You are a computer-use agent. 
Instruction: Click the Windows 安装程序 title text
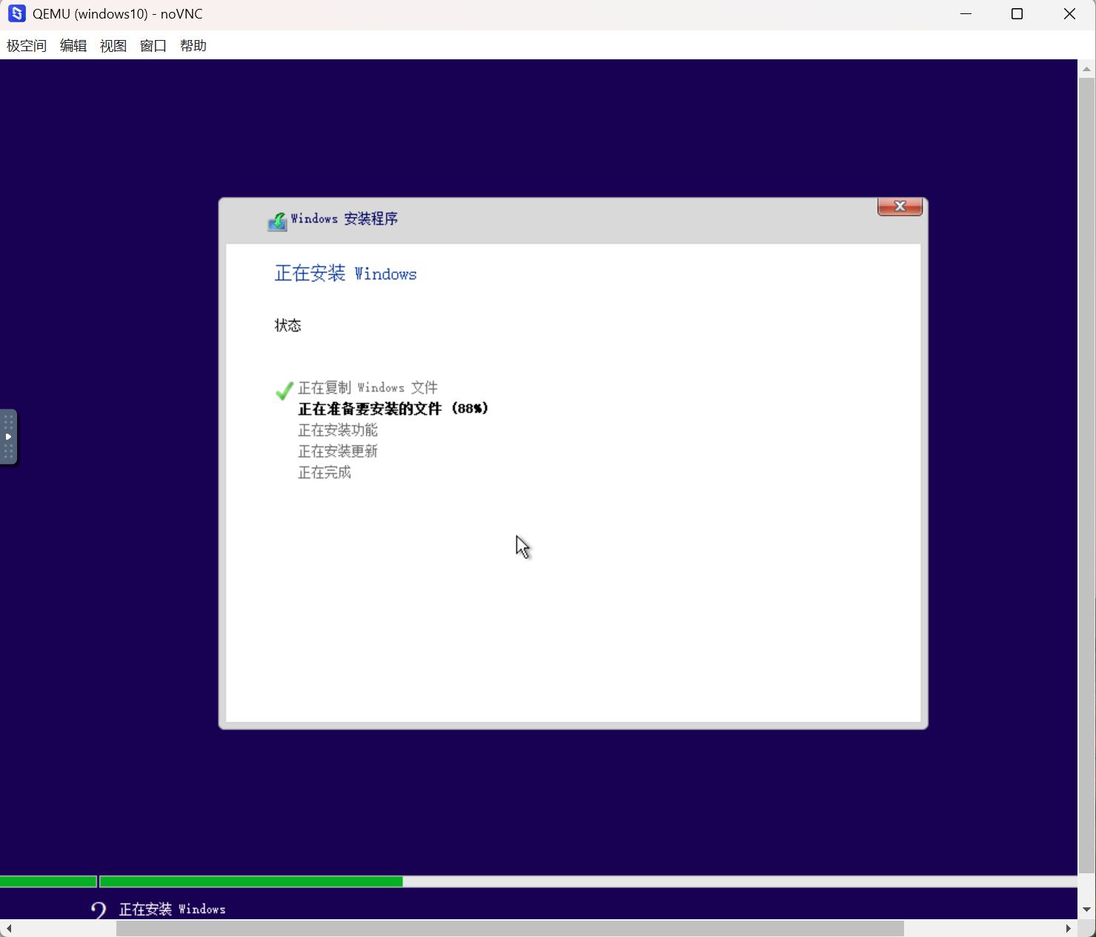click(345, 219)
